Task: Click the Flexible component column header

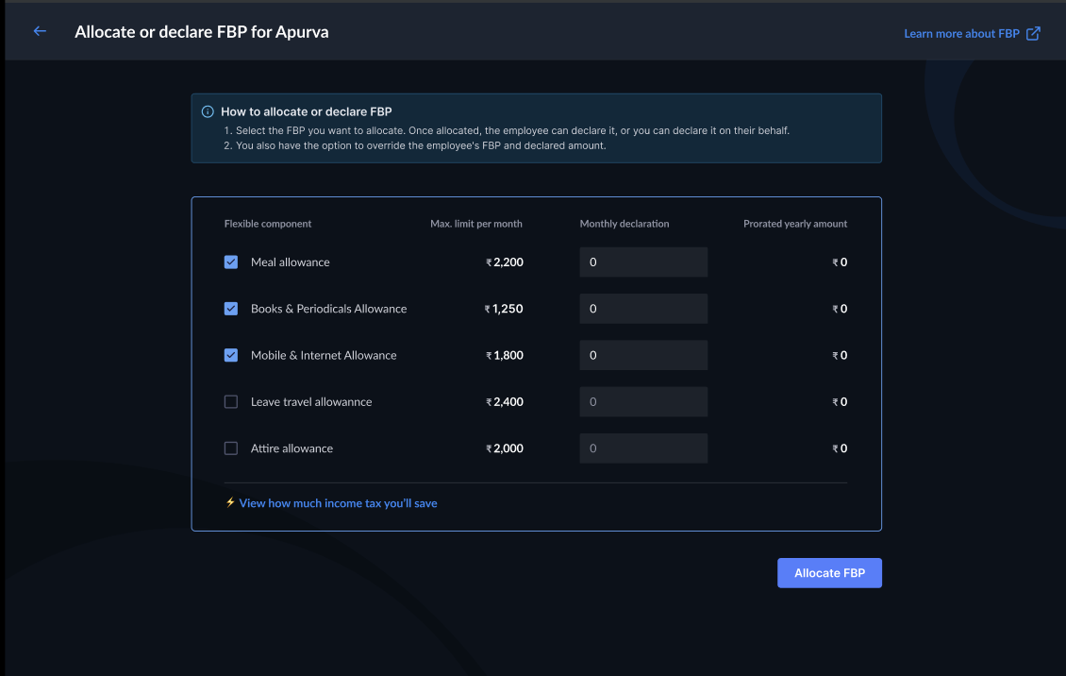Action: (268, 224)
